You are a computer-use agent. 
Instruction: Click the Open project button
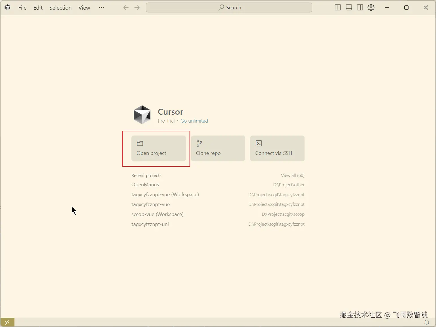159,148
